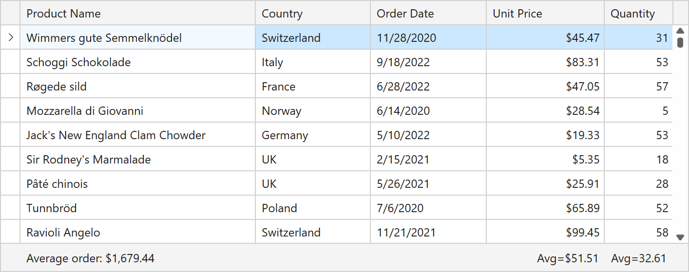Click the Average order summary text
Image resolution: width=689 pixels, height=272 pixels.
coord(91,258)
